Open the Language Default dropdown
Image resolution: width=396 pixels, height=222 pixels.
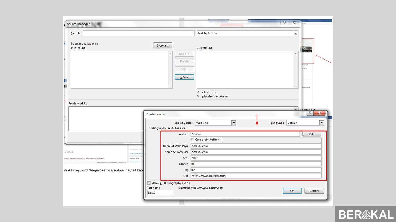point(321,123)
